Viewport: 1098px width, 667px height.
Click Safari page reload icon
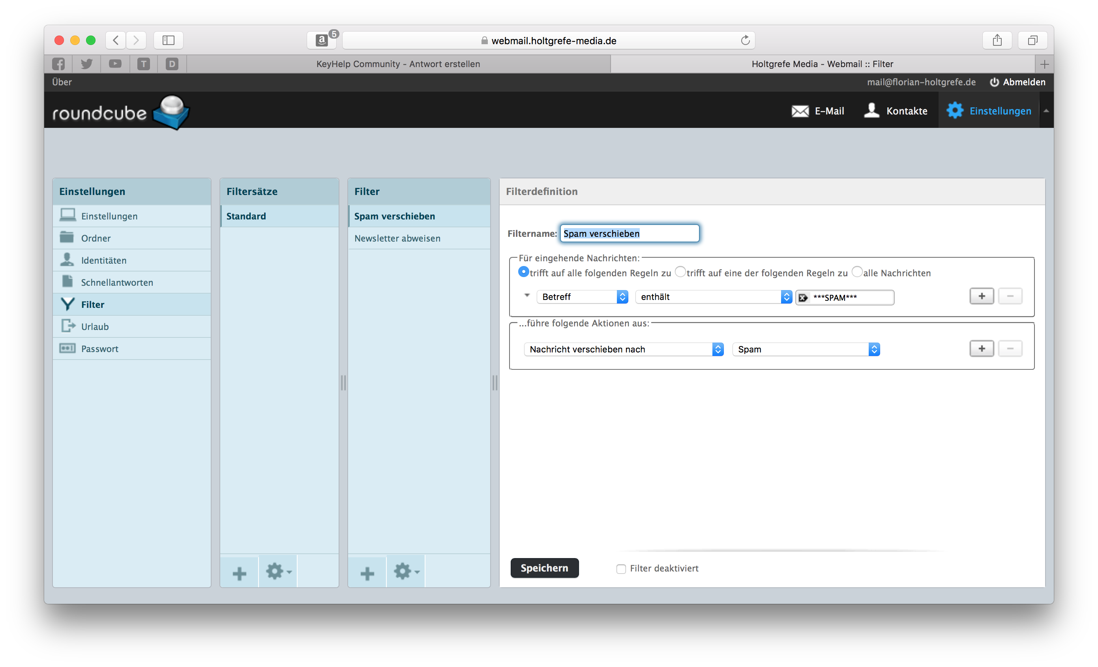(745, 41)
